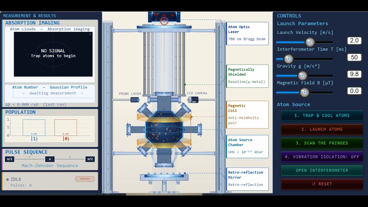The image size is (368, 207).
Task: Open the Retro-reflection Mirror info card
Action: pyautogui.click(x=247, y=179)
